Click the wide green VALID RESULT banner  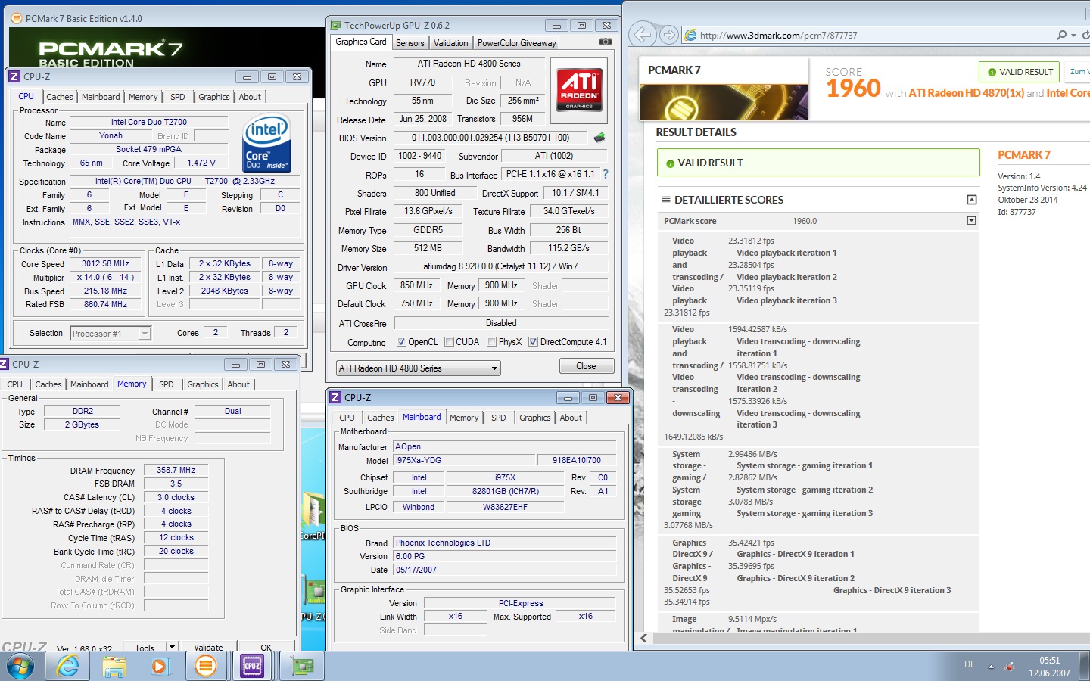pyautogui.click(x=818, y=163)
